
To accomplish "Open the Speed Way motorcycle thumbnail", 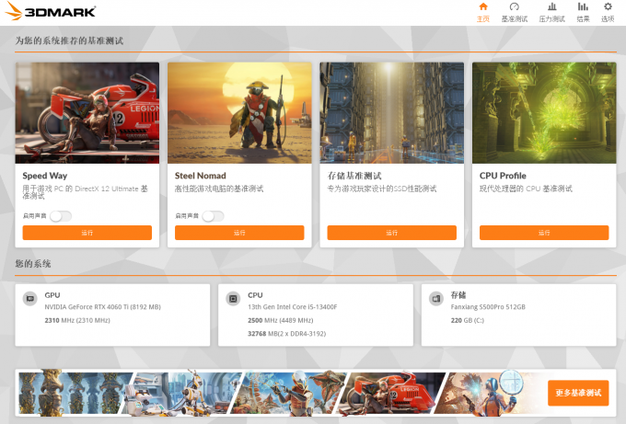I will coord(87,113).
